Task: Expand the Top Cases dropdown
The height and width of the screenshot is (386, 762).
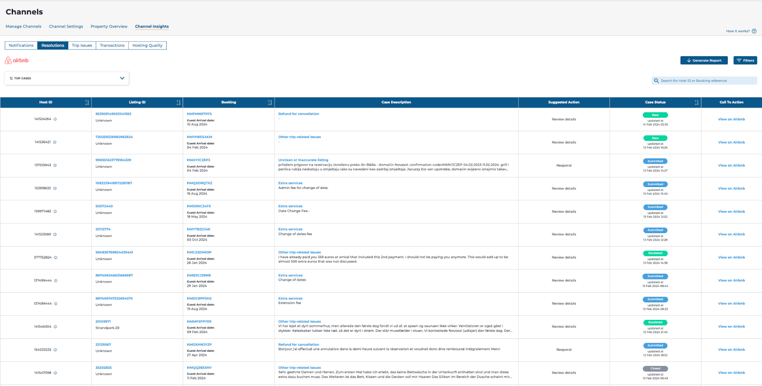Action: pos(122,79)
